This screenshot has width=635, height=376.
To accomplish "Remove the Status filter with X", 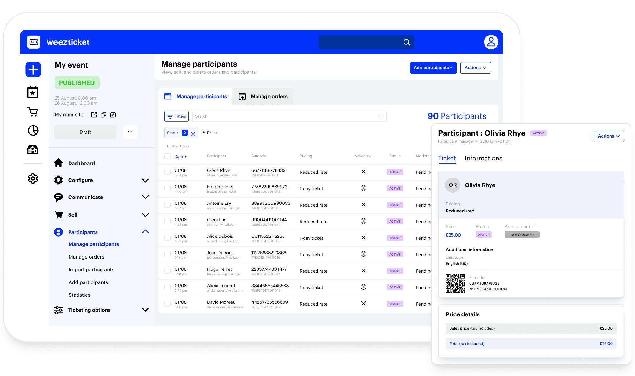I will click(x=193, y=133).
